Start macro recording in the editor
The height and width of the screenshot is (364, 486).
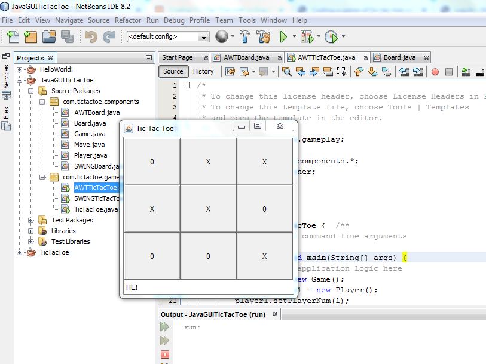pos(435,71)
